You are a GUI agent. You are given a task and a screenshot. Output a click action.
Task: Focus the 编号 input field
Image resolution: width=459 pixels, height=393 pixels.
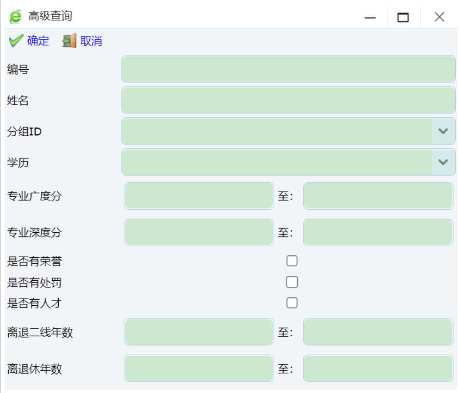click(x=288, y=69)
